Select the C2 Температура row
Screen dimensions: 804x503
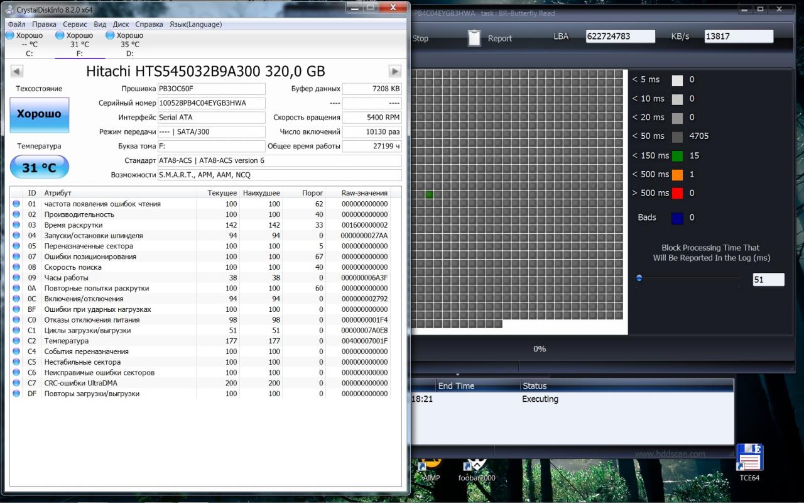click(200, 341)
